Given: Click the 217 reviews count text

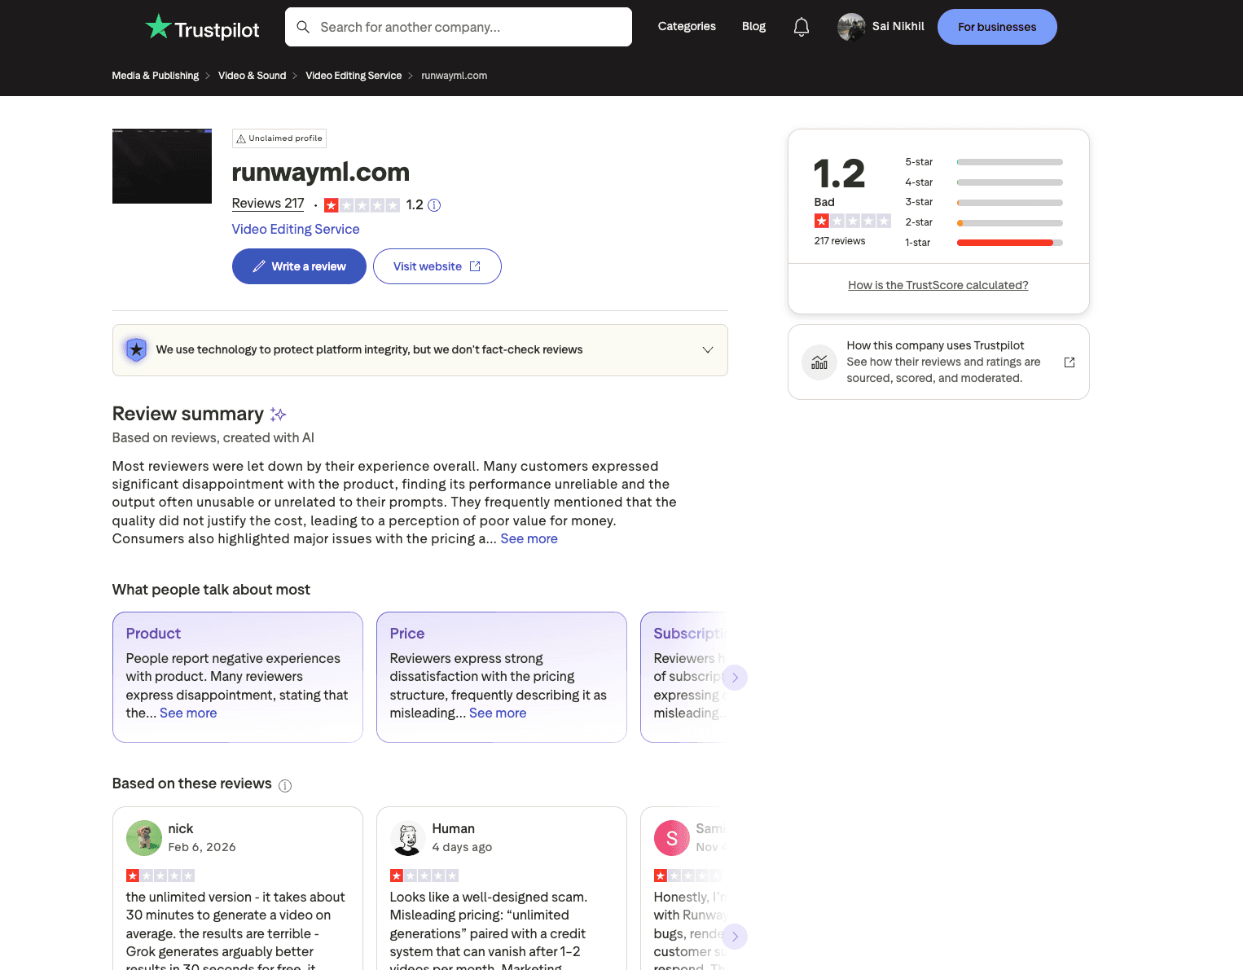Looking at the screenshot, I should click(840, 241).
